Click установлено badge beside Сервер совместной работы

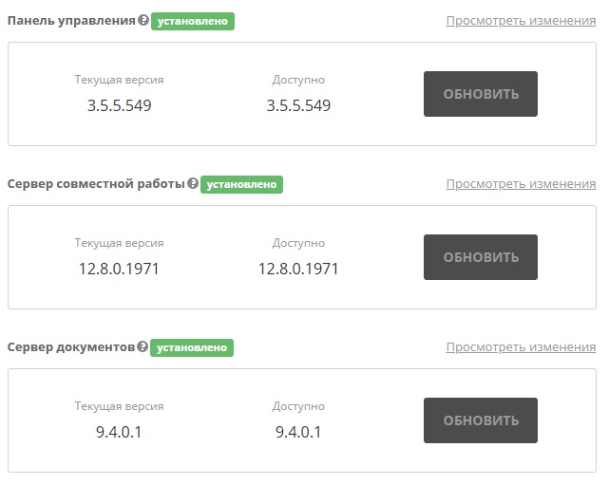point(241,184)
